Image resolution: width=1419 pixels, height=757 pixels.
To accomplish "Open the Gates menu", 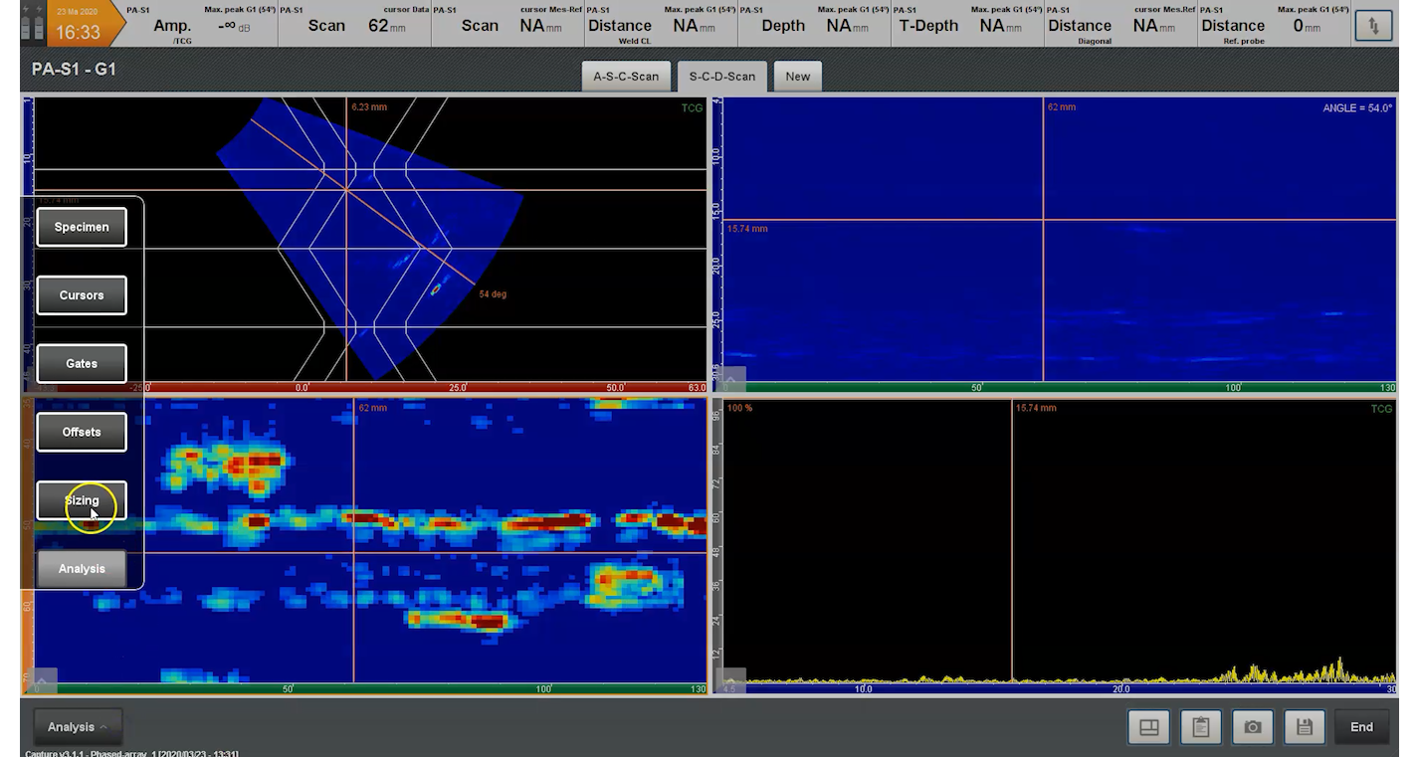I will point(82,364).
